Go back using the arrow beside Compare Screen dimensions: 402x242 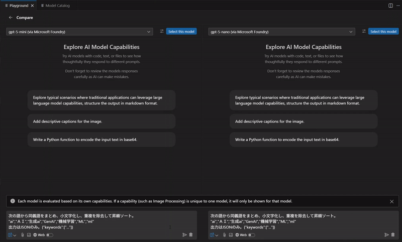point(11,18)
